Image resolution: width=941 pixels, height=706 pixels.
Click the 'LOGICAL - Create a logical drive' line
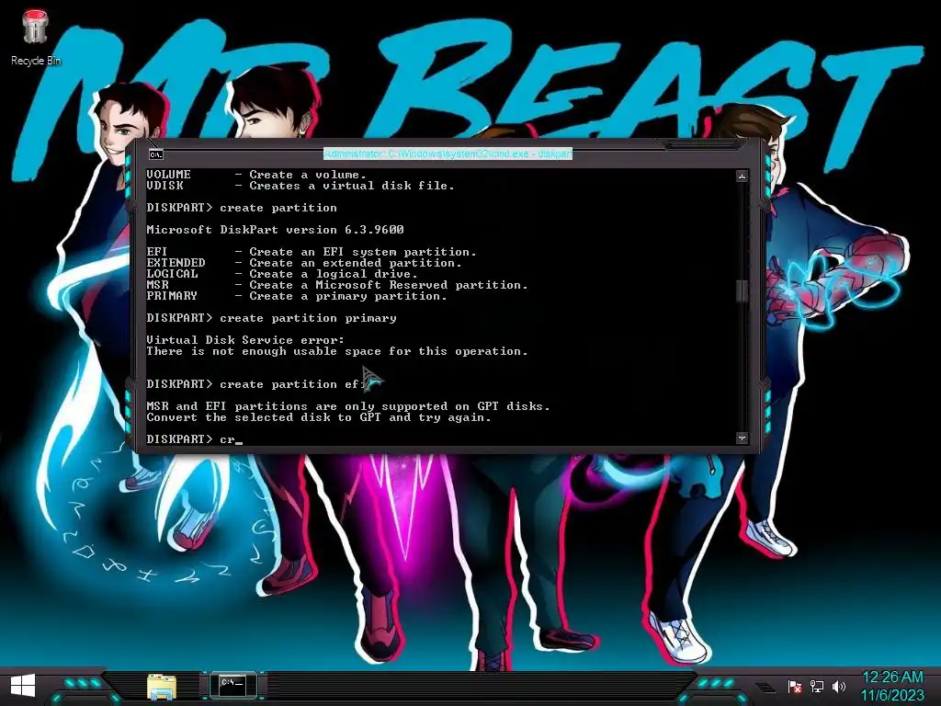(282, 274)
